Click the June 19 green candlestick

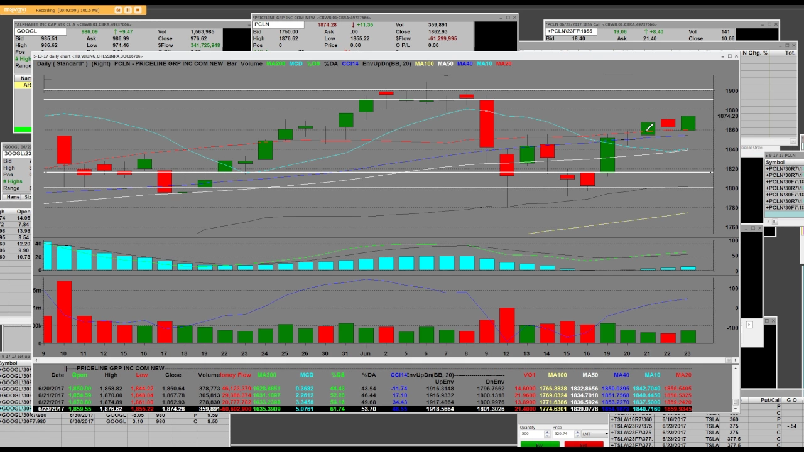click(607, 155)
